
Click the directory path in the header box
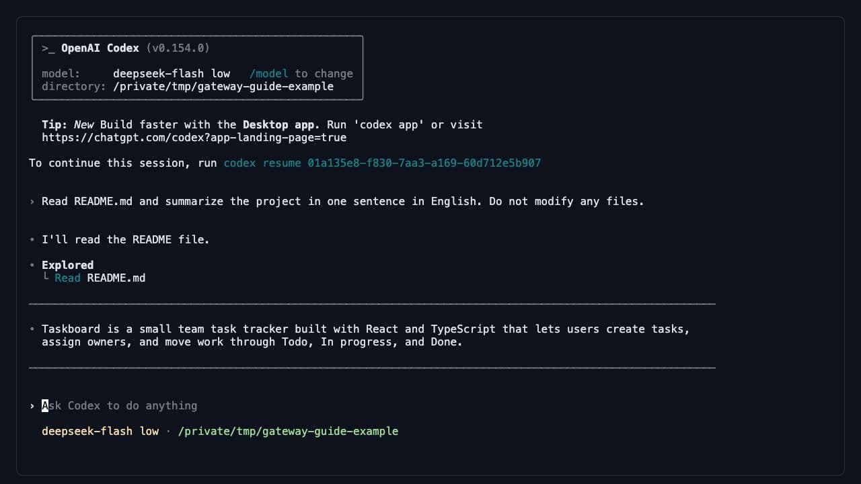coord(223,87)
